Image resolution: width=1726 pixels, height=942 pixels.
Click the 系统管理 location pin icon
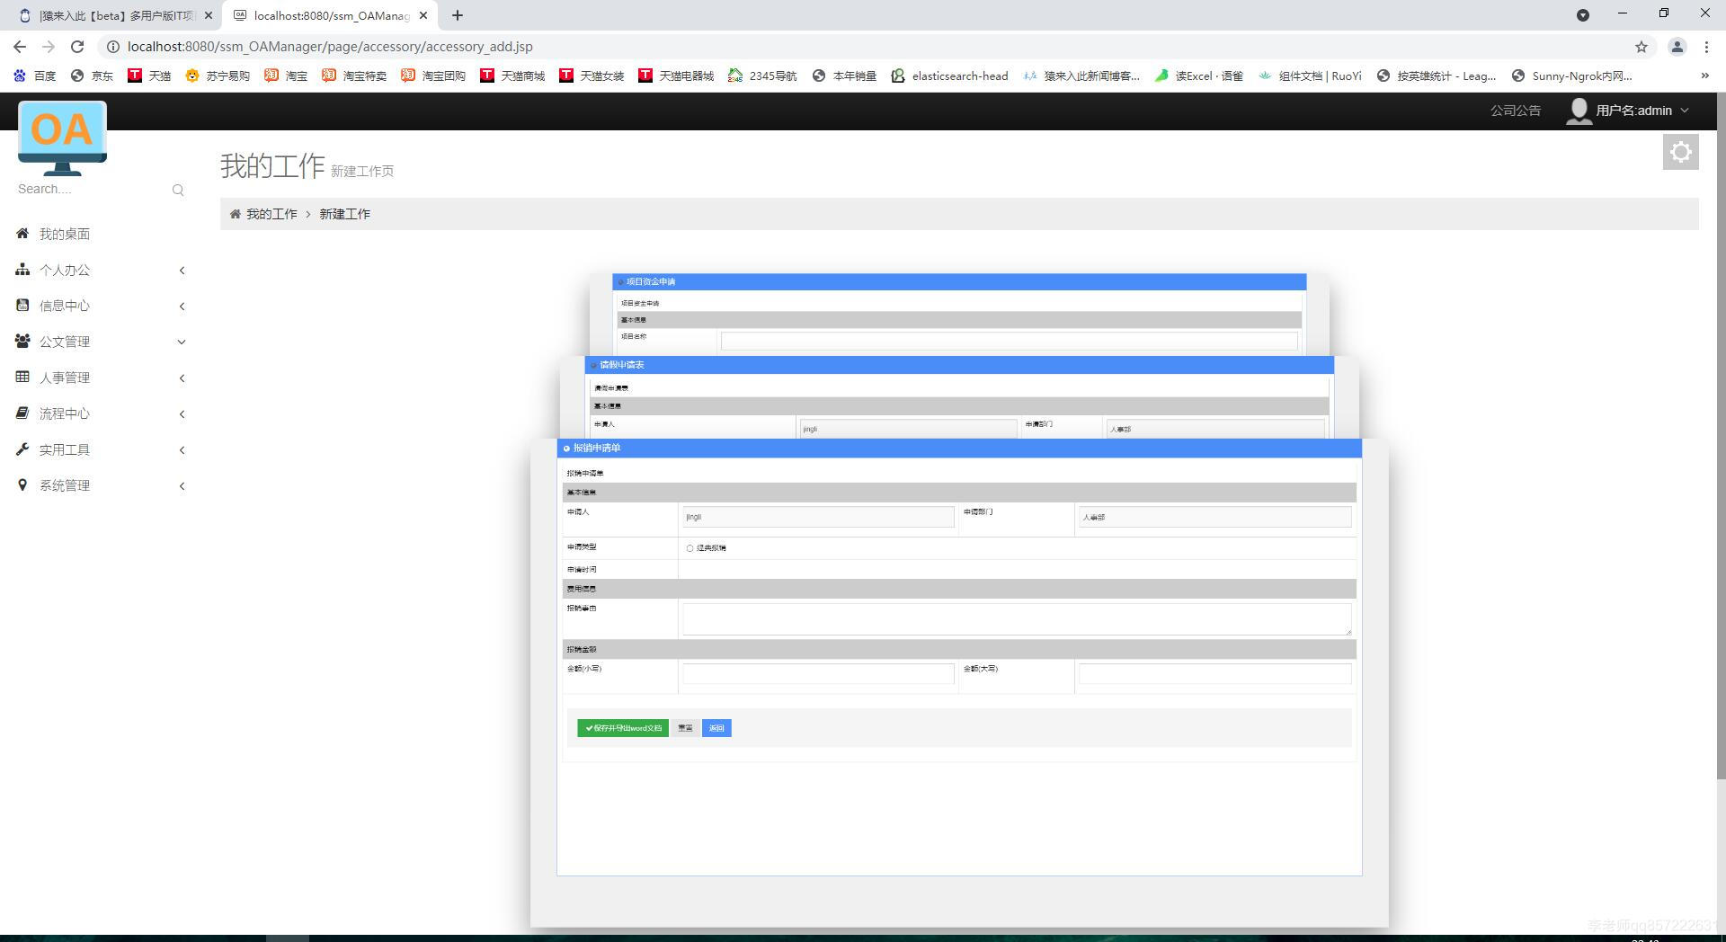coord(22,485)
